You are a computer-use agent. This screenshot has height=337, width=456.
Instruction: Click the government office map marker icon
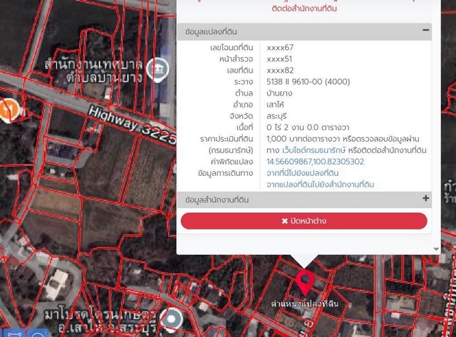(x=160, y=68)
